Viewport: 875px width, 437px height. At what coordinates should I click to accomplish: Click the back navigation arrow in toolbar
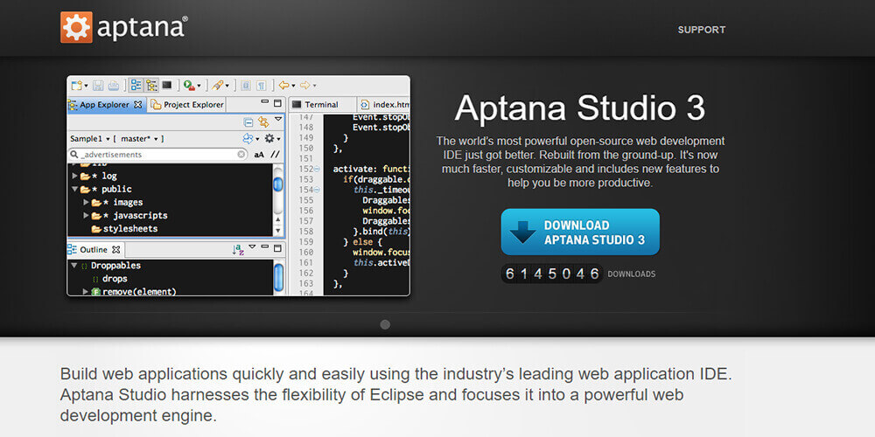pyautogui.click(x=283, y=86)
